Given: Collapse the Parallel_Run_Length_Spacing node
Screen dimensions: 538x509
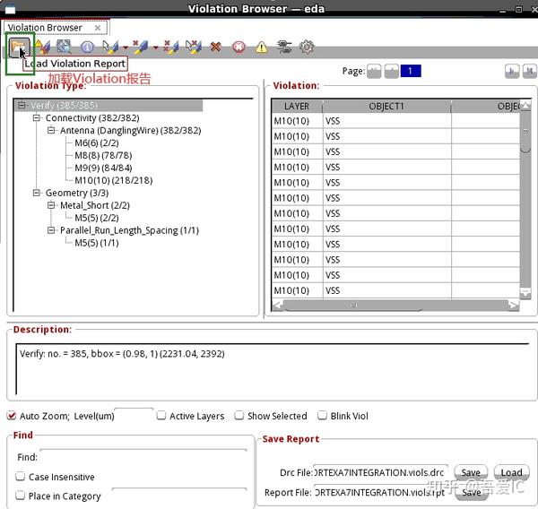Looking at the screenshot, I should [x=51, y=229].
